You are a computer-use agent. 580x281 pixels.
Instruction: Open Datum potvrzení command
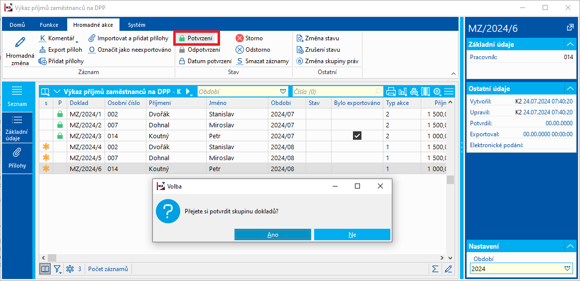click(205, 61)
